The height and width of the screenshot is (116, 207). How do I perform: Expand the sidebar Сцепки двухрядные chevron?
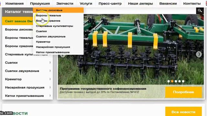tap(50, 71)
